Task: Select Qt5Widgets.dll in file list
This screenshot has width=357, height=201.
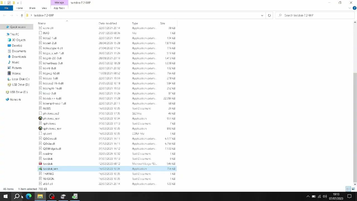Action: coord(107,149)
